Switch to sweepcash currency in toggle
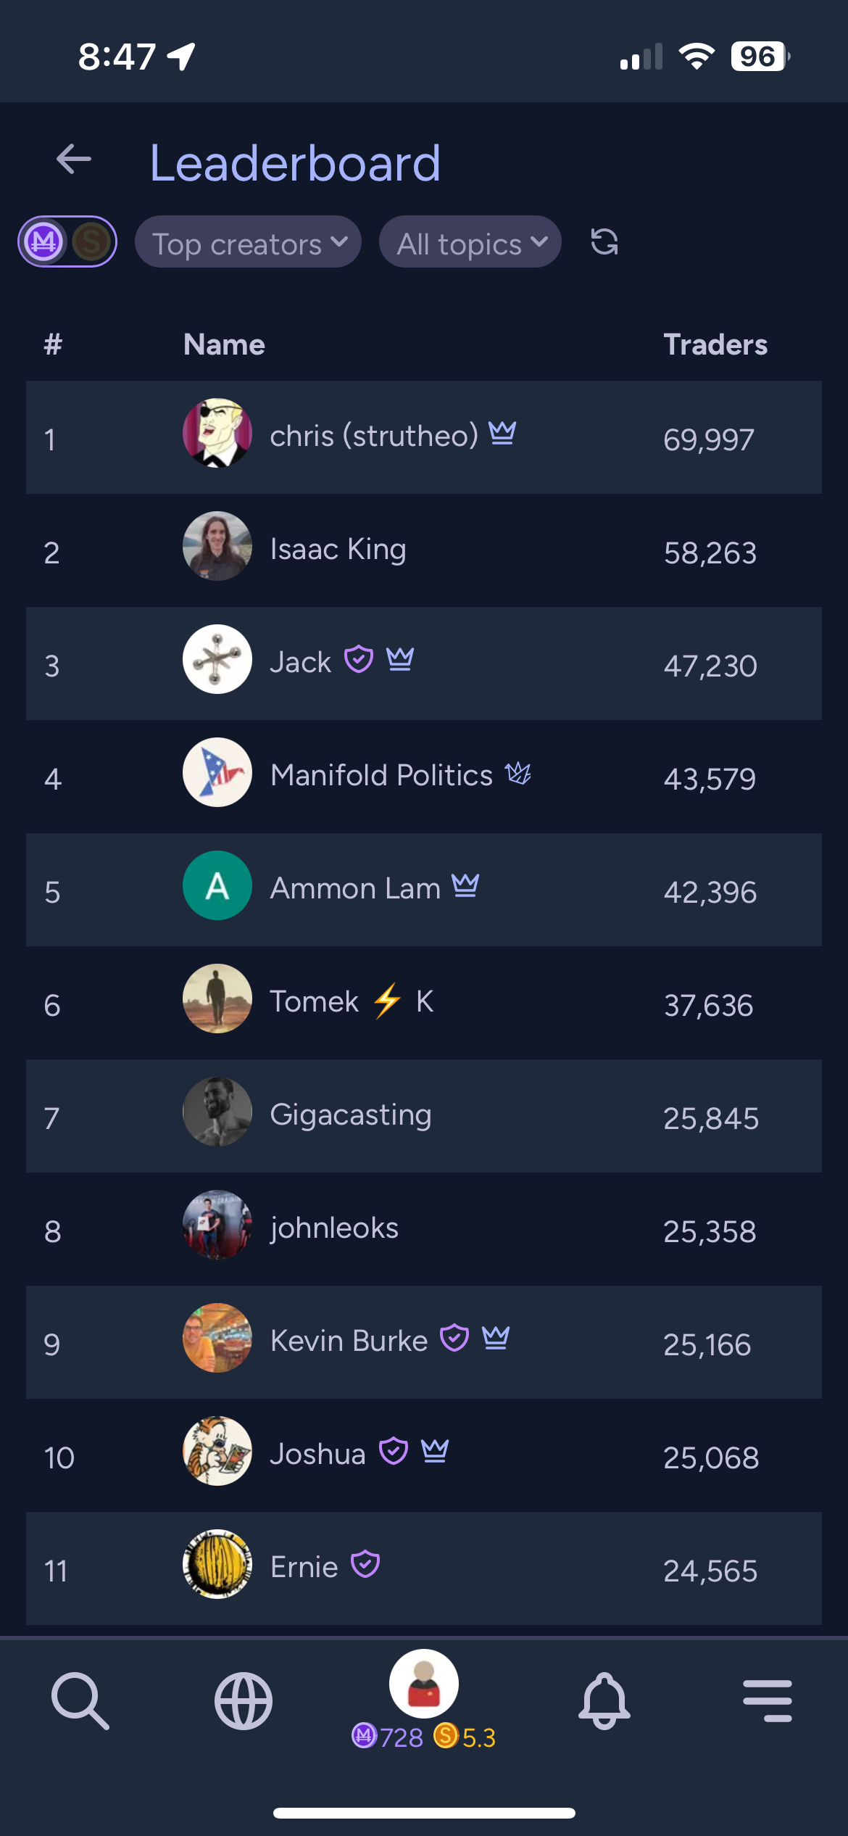This screenshot has height=1836, width=848. pyautogui.click(x=91, y=242)
